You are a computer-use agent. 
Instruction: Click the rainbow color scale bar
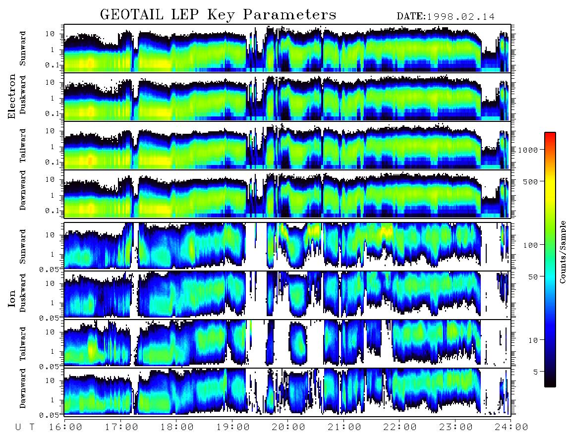point(550,260)
